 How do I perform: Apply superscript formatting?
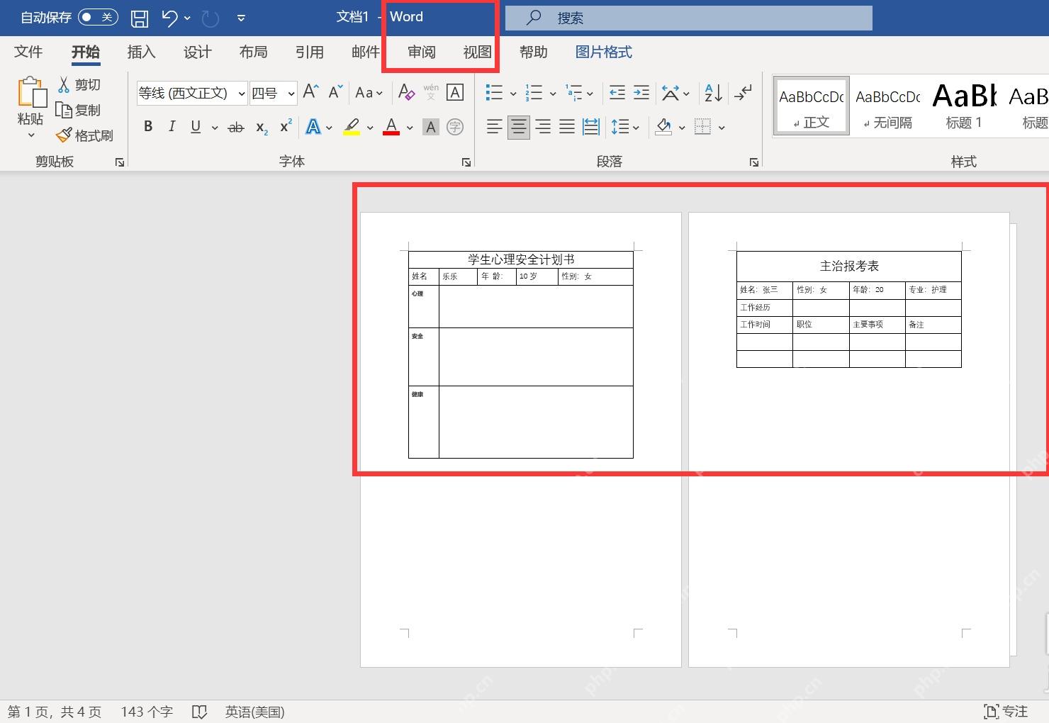(x=286, y=126)
